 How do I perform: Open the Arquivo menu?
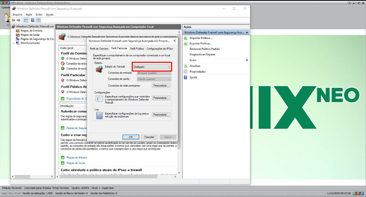18,14
